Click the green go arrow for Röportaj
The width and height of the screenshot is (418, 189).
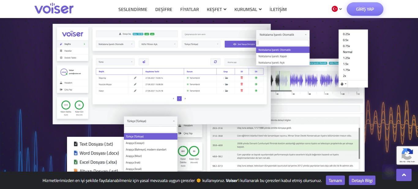pos(256,78)
